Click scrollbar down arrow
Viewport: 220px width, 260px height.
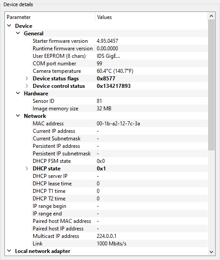pyautogui.click(x=211, y=252)
